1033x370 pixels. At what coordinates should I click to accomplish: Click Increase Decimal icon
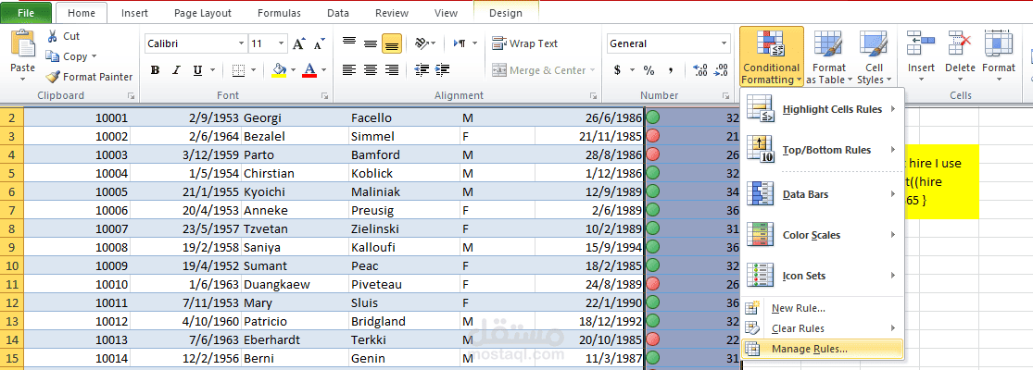pyautogui.click(x=700, y=69)
